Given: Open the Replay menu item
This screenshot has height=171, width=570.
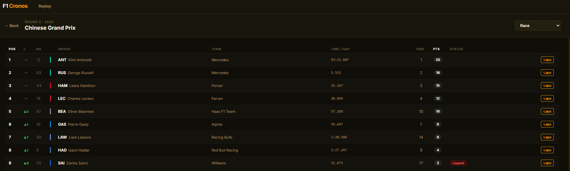Looking at the screenshot, I should [x=45, y=6].
